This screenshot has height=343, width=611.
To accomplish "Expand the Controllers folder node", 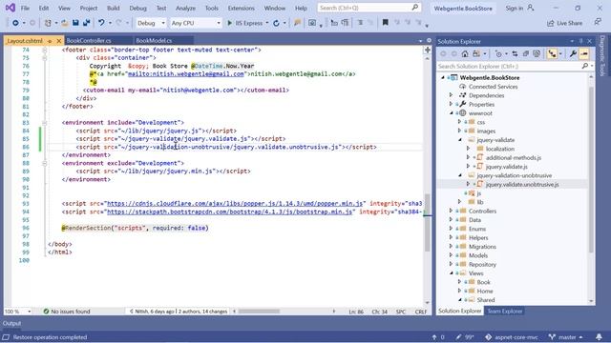I will tap(452, 211).
